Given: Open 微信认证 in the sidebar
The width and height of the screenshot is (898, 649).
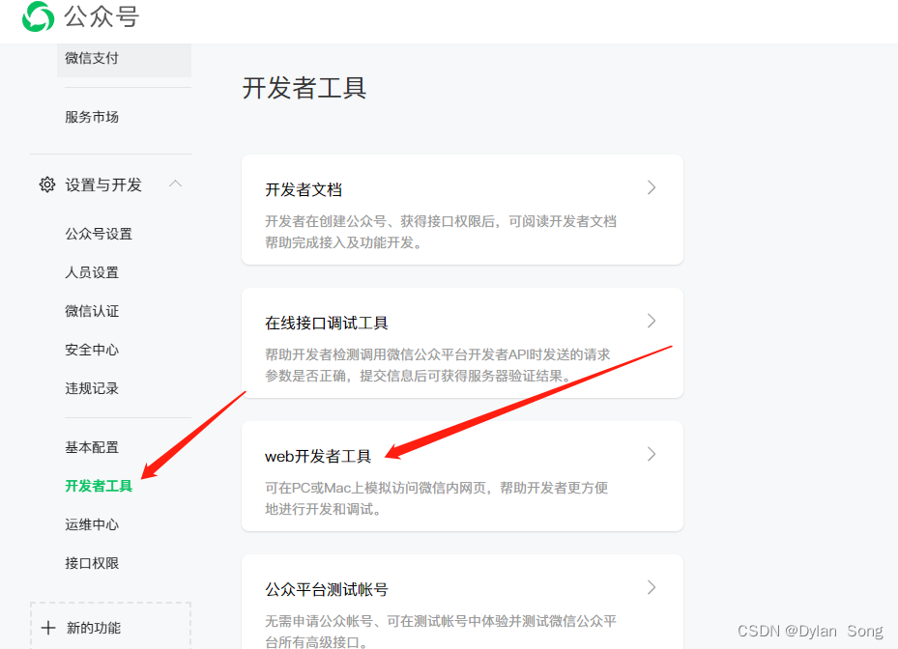Looking at the screenshot, I should tap(92, 311).
